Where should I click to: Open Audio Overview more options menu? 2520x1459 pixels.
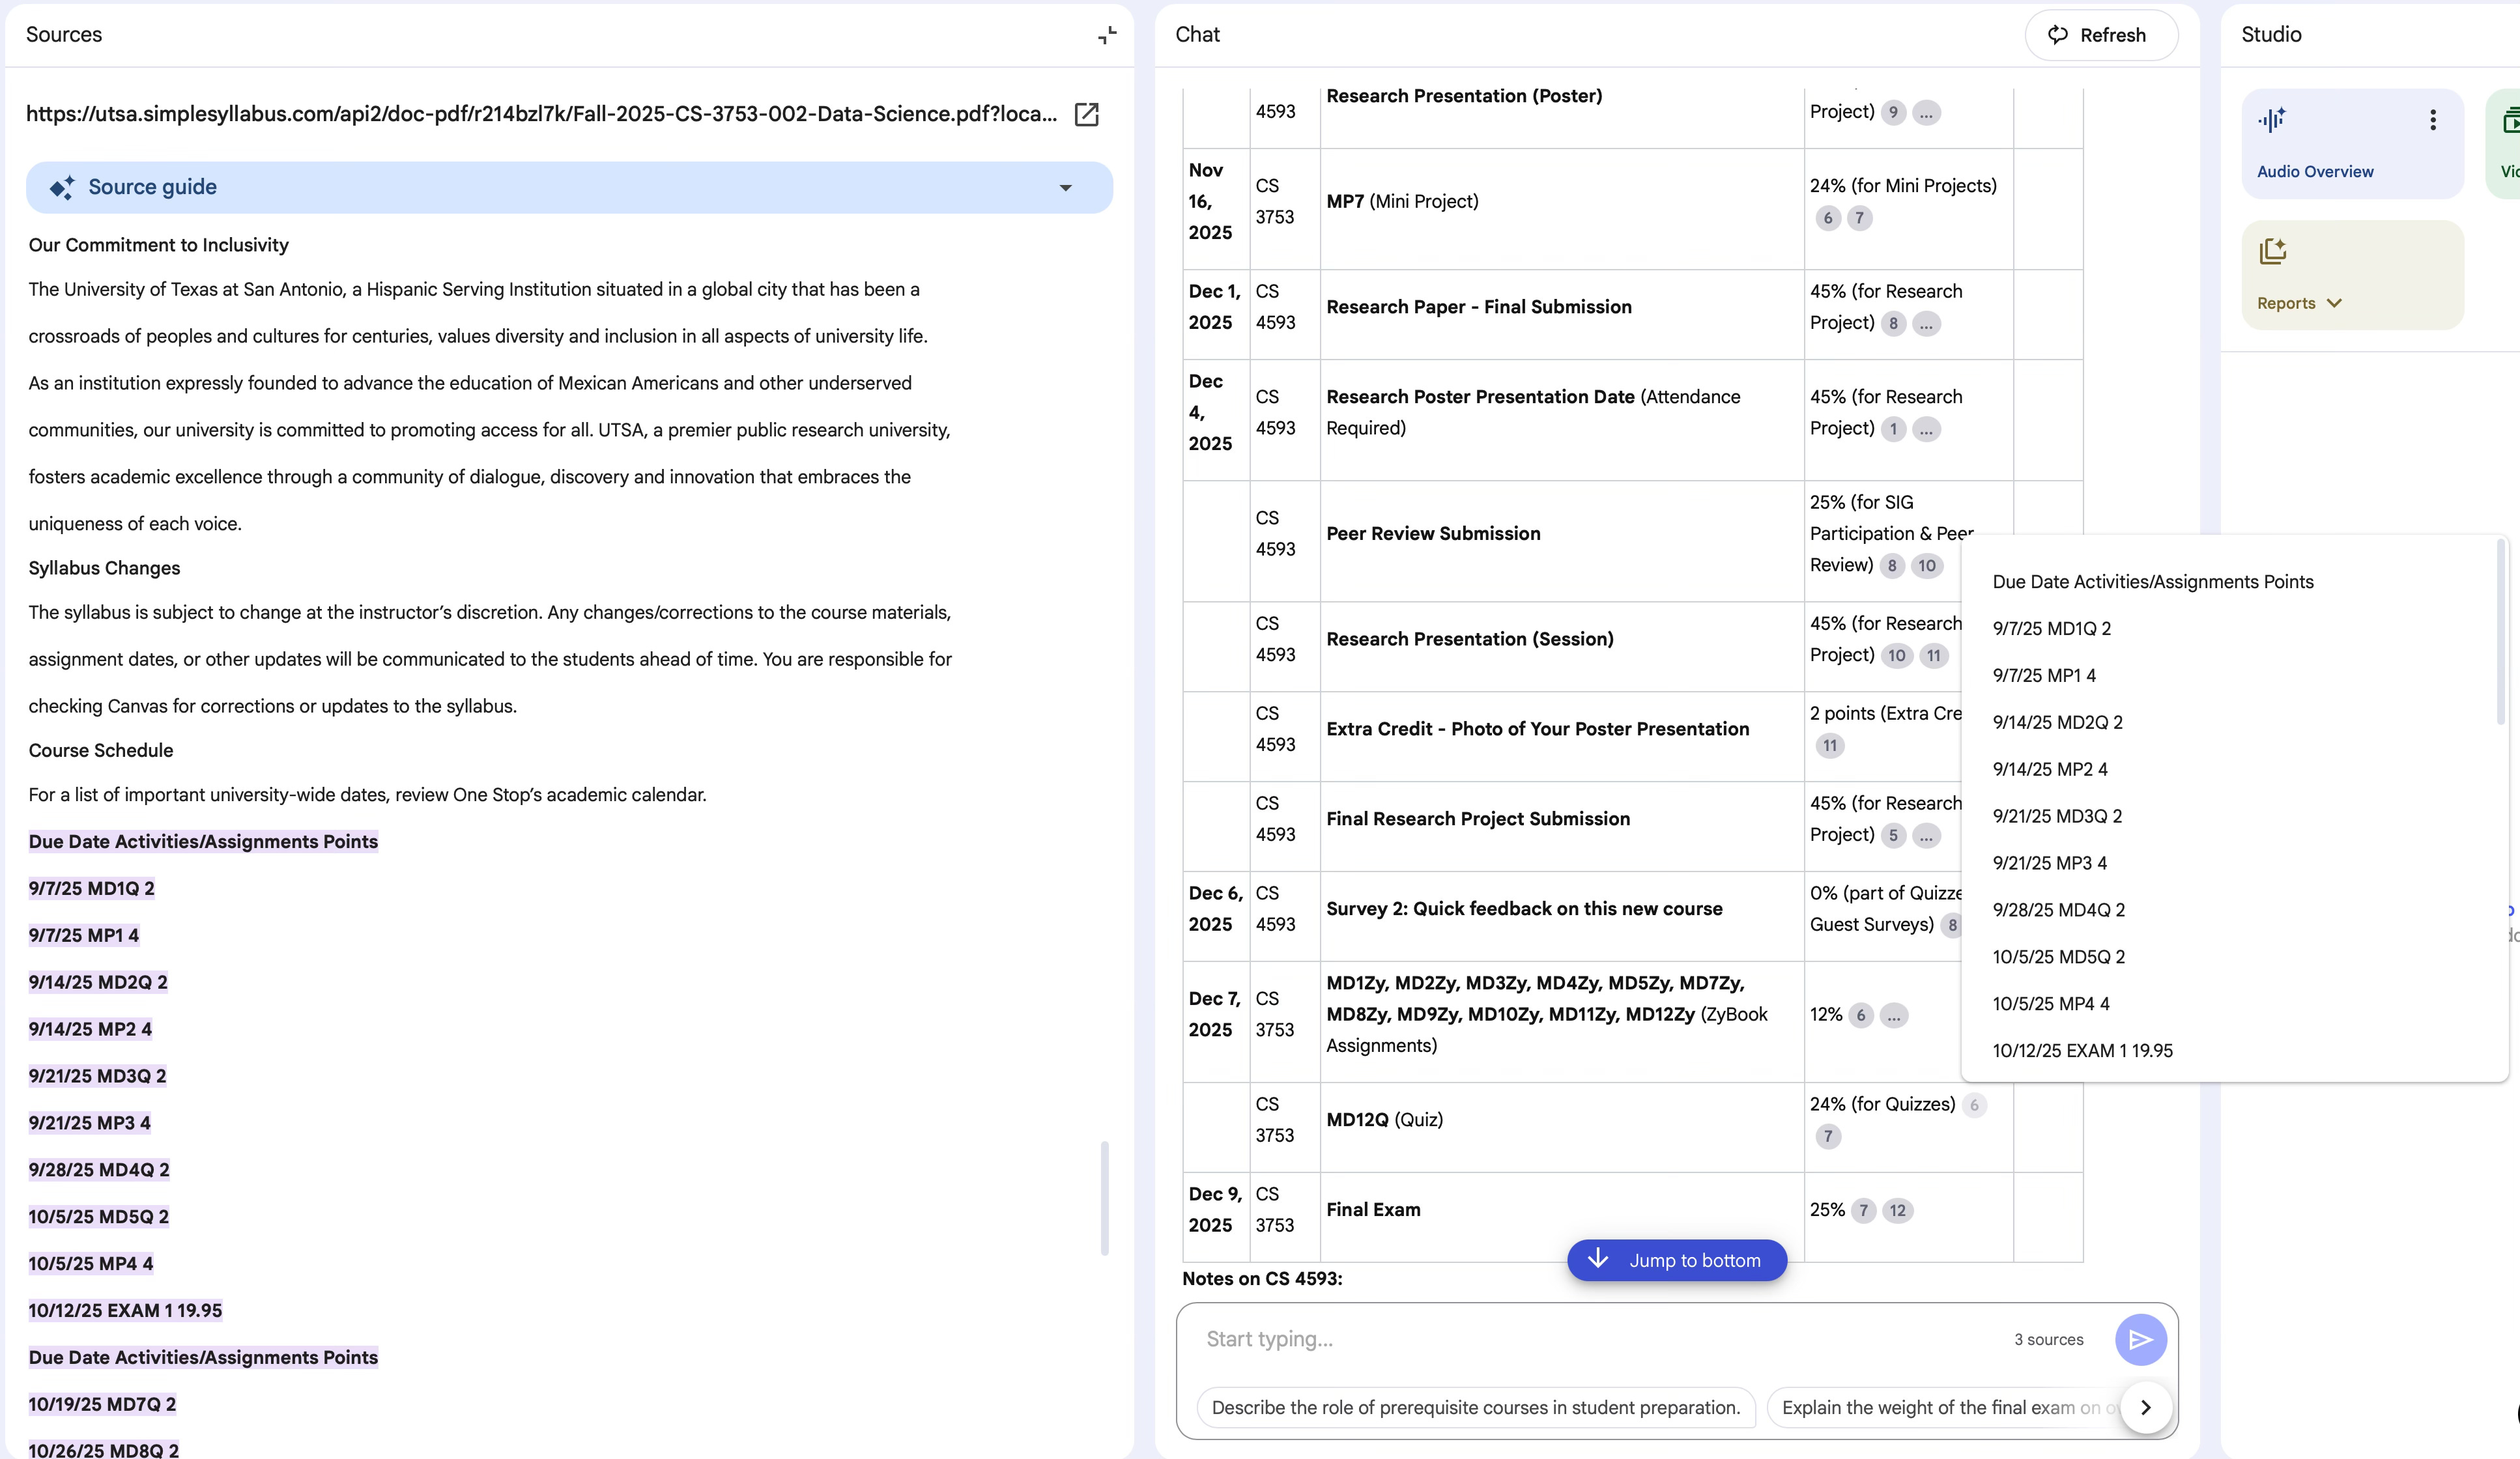tap(2432, 120)
